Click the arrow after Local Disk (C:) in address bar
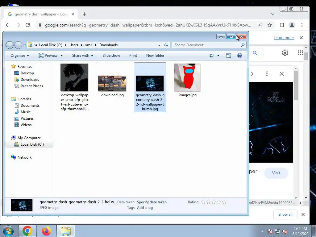The width and height of the screenshot is (316, 237). click(x=66, y=45)
